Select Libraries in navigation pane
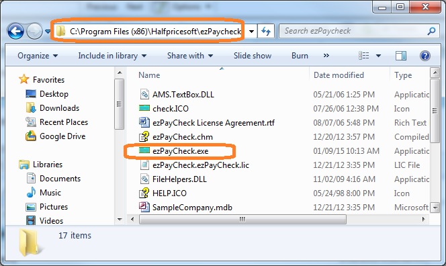Image resolution: width=446 pixels, height=266 pixels. pyautogui.click(x=48, y=165)
